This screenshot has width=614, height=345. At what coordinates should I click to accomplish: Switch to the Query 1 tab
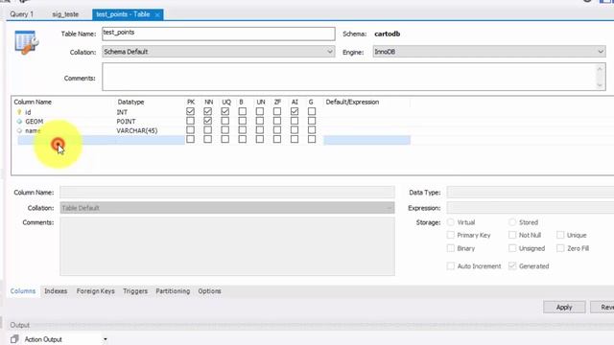22,14
